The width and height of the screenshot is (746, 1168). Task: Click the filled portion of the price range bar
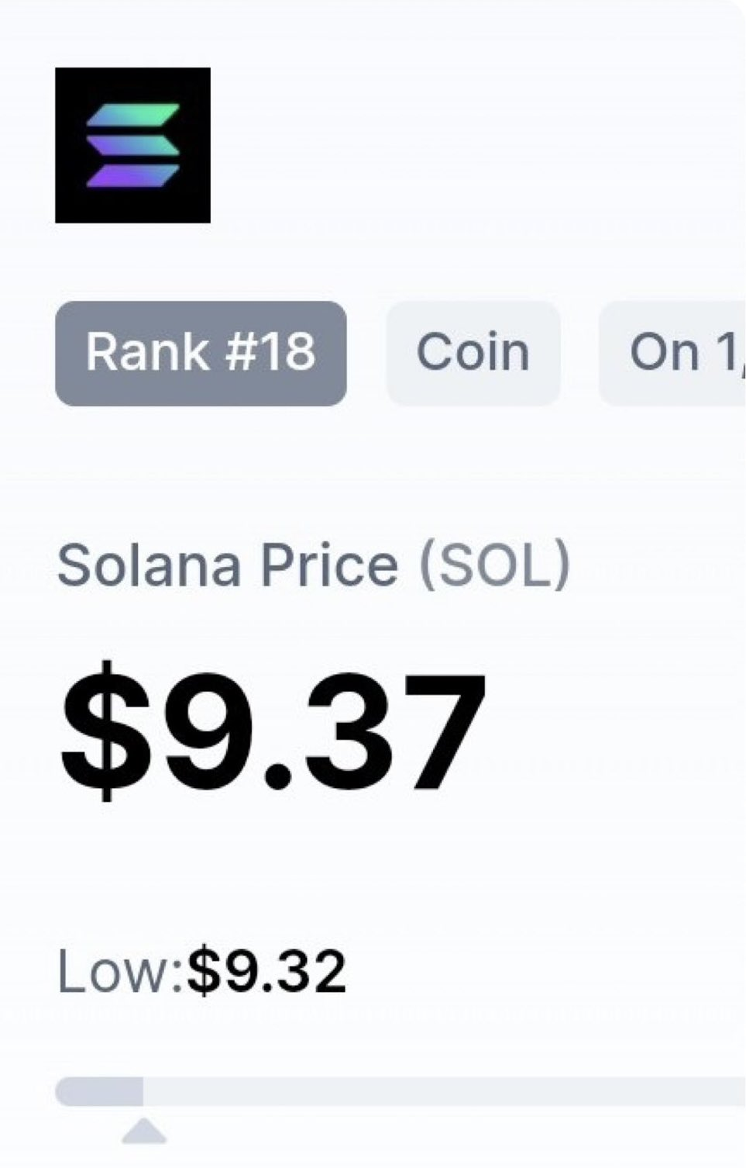[99, 1091]
